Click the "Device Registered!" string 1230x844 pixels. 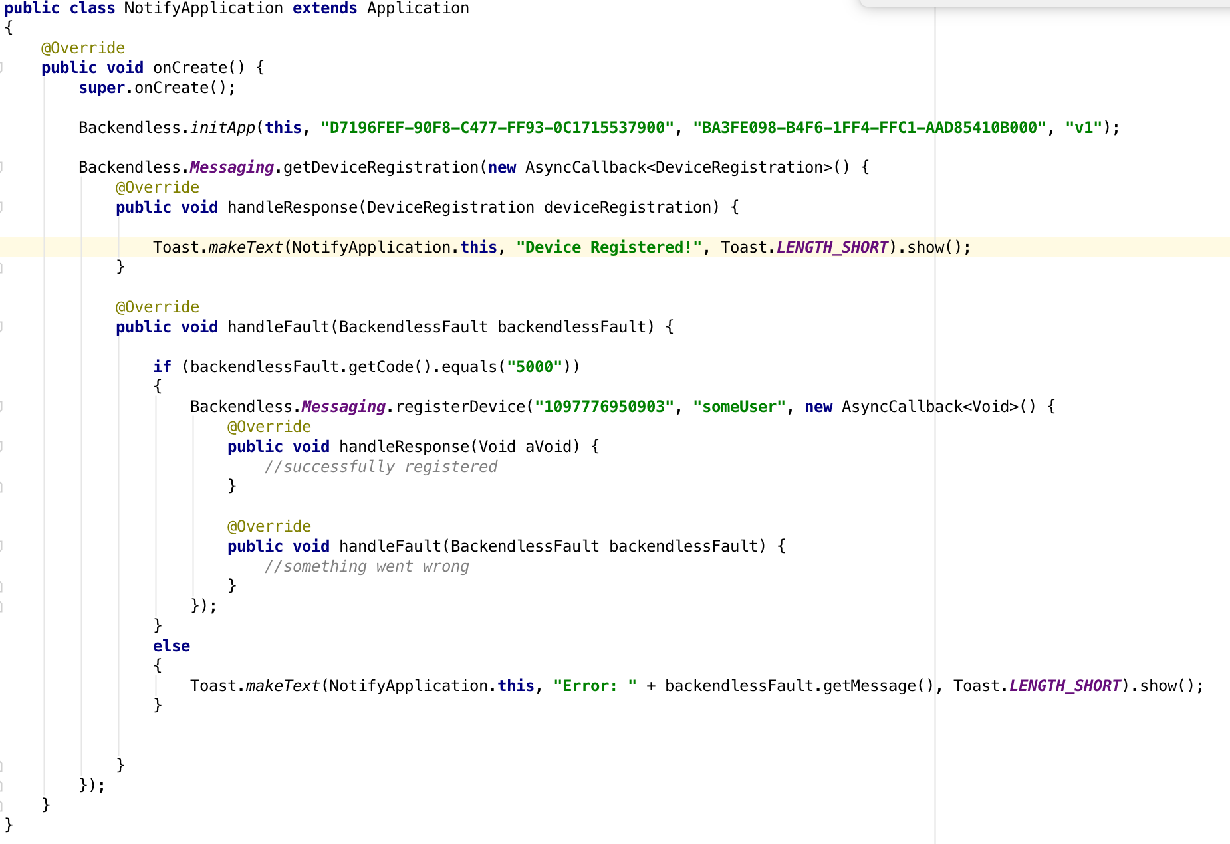(609, 247)
